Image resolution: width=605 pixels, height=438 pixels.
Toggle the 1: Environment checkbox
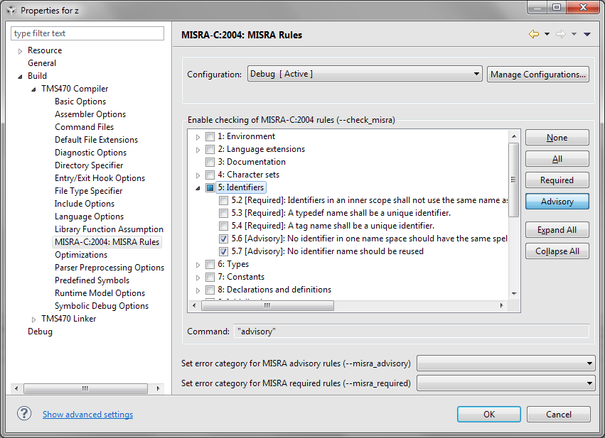210,136
